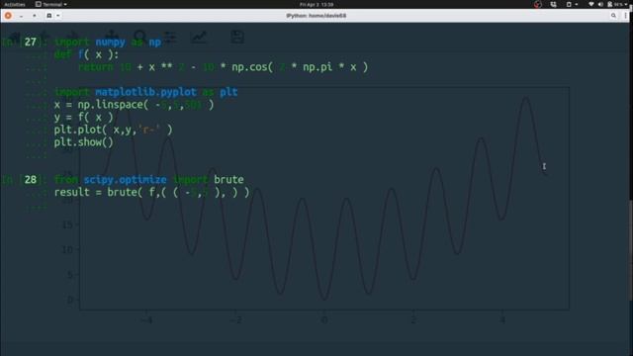633x356 pixels.
Task: Click the battery status icon
Action: coord(610,4)
